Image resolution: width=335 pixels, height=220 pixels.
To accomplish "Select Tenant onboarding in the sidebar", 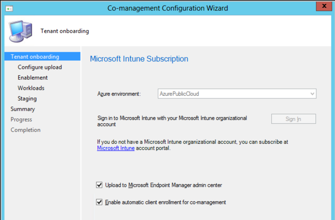I will [35, 57].
